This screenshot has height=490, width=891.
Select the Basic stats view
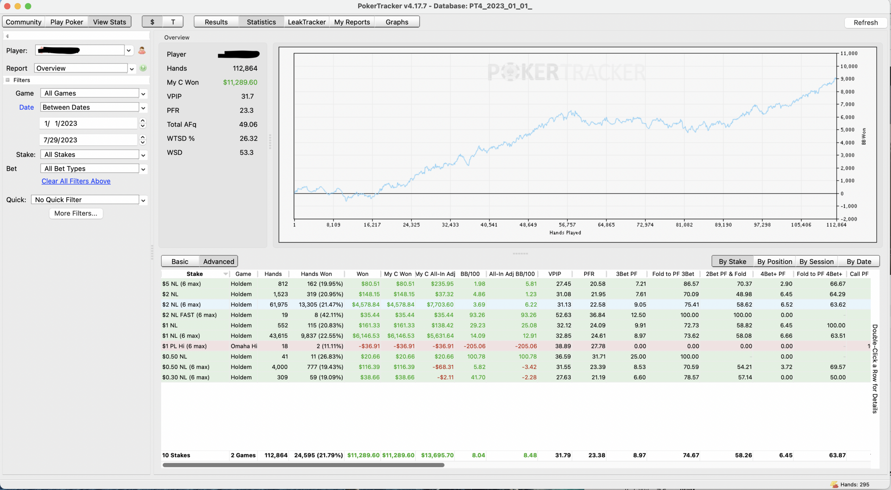(x=180, y=261)
